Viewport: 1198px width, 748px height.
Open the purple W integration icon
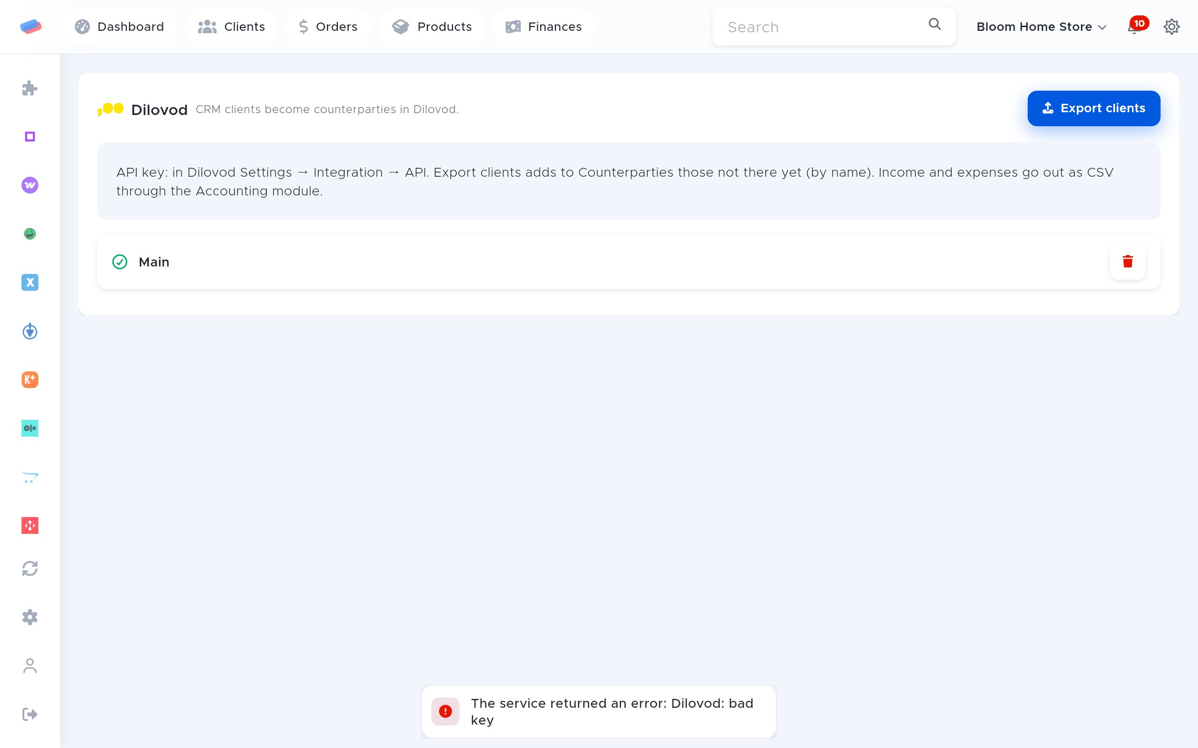[x=29, y=185]
